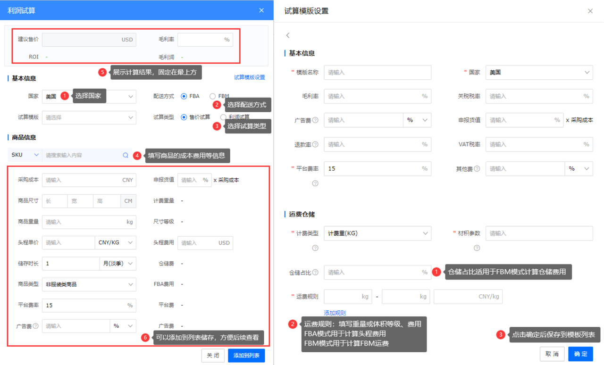The width and height of the screenshot is (604, 365).
Task: Click help icon next to 仓储占比
Action: (x=315, y=272)
